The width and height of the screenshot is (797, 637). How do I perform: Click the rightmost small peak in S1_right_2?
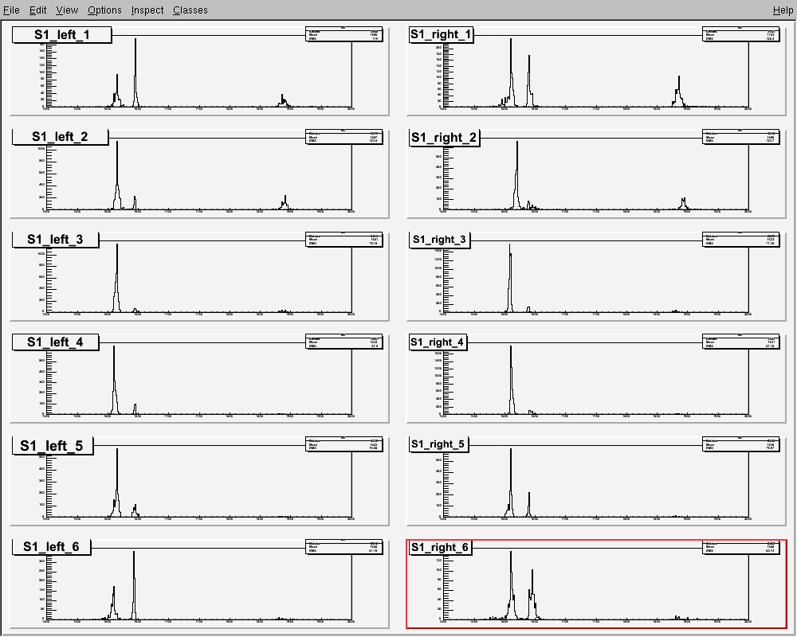point(684,204)
